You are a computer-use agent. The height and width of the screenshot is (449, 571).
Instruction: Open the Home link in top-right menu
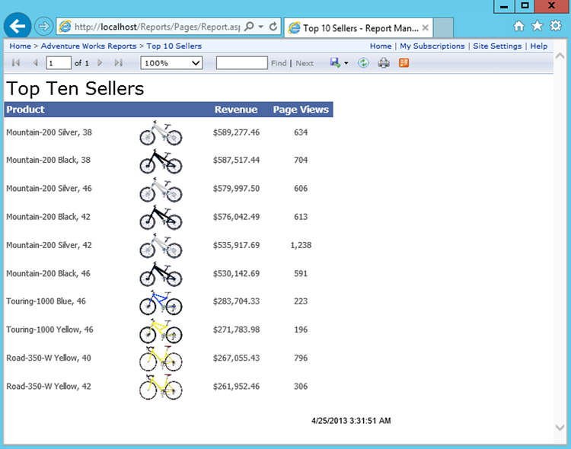point(381,46)
